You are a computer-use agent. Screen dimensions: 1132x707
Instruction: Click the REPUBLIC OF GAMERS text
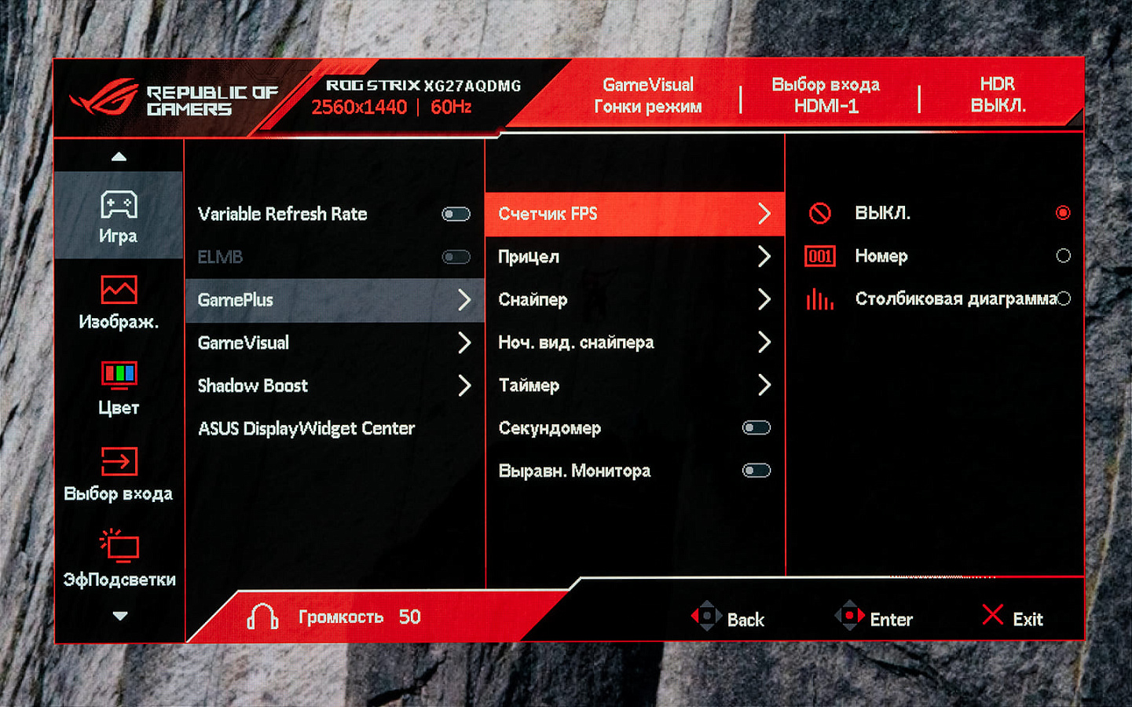212,101
